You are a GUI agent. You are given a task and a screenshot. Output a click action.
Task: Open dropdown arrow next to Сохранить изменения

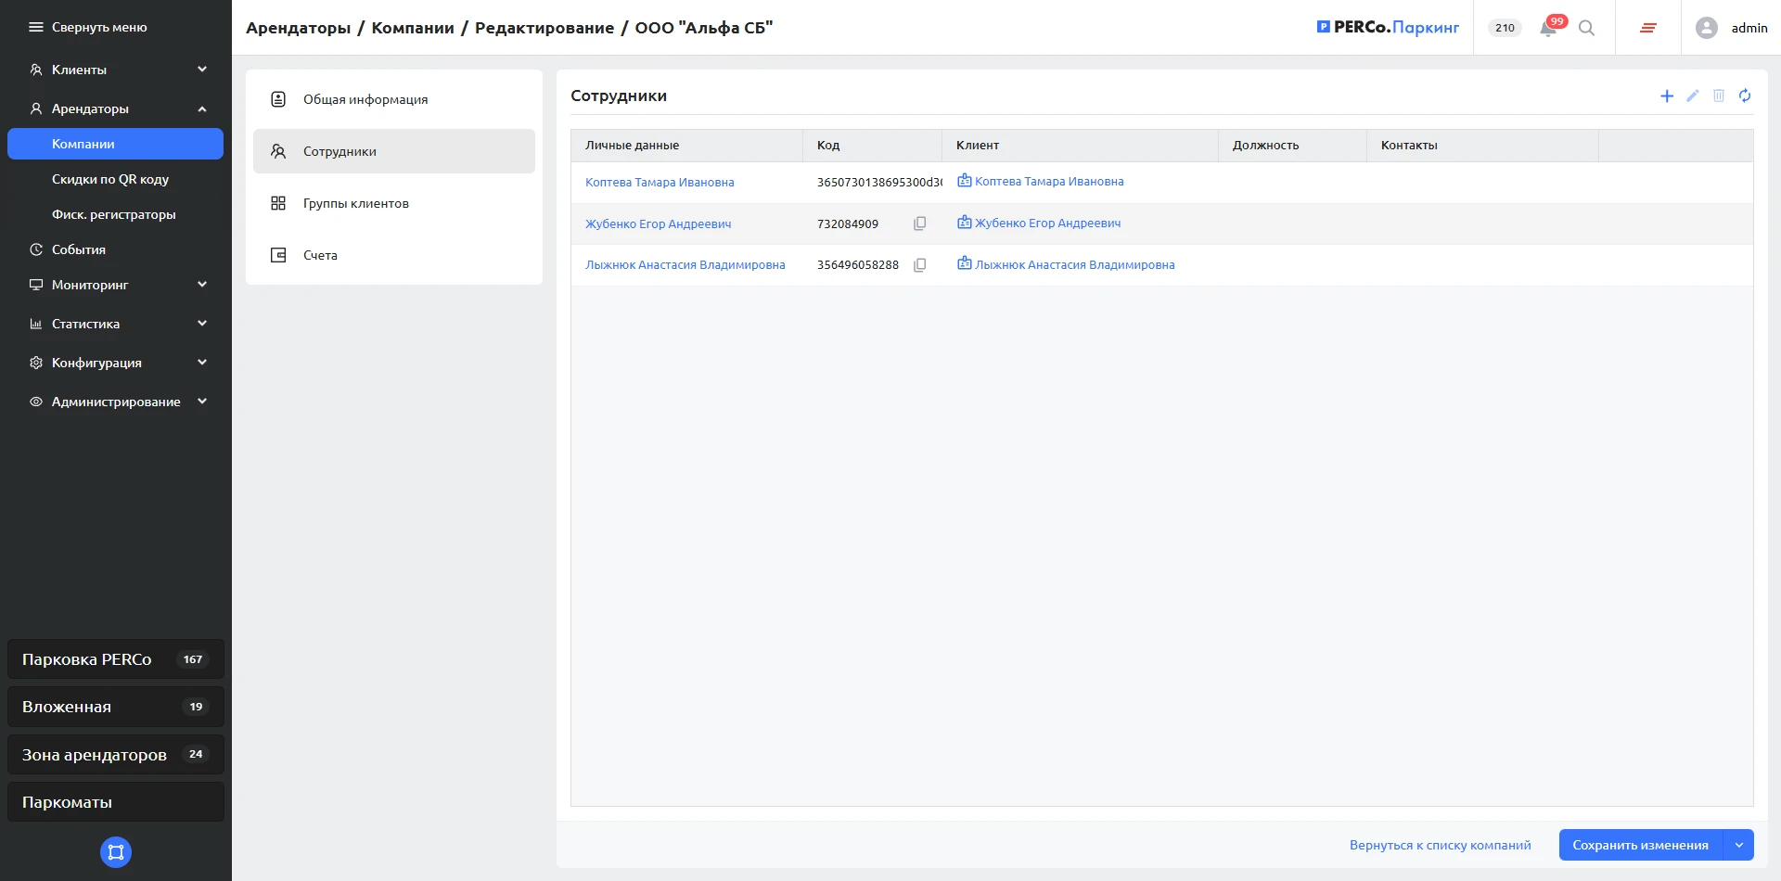pyautogui.click(x=1739, y=845)
